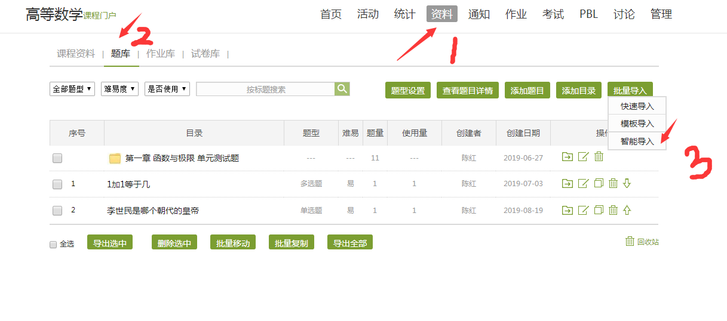This screenshot has width=727, height=321.
Task: Move 1加1等于几 down with arrow icon
Action: click(x=627, y=183)
